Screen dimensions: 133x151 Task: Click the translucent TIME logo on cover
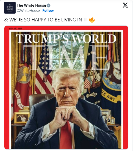coord(66,57)
